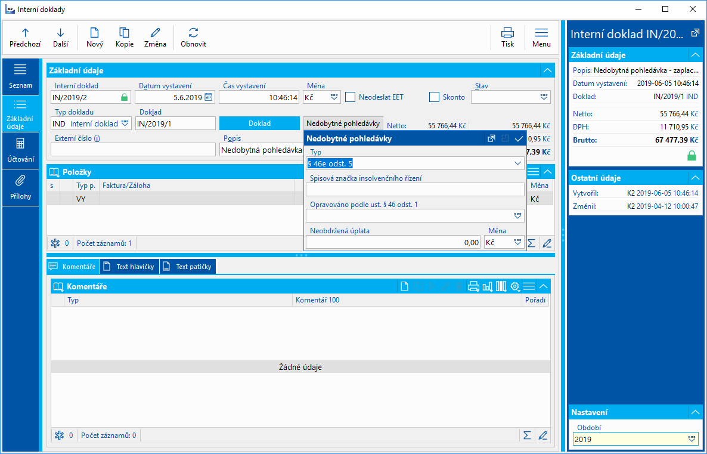
Task: Open the Menu hamburger in toolbar
Action: point(541,38)
